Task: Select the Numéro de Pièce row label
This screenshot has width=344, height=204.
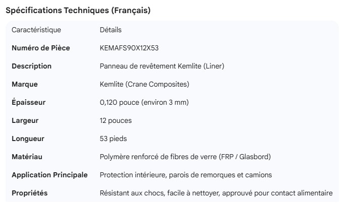Action: (x=41, y=48)
